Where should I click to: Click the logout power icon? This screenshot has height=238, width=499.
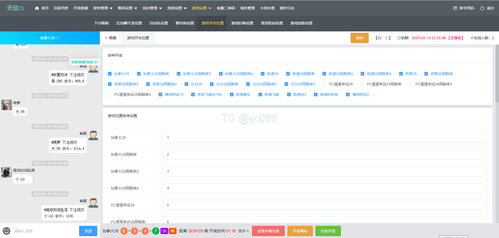coord(482,8)
